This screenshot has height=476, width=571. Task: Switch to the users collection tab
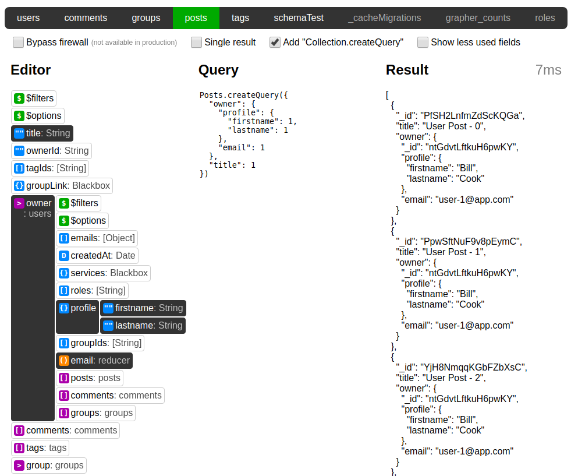click(x=29, y=18)
